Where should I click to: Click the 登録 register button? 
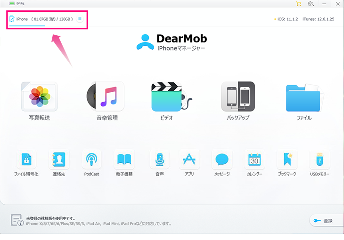tap(326, 221)
